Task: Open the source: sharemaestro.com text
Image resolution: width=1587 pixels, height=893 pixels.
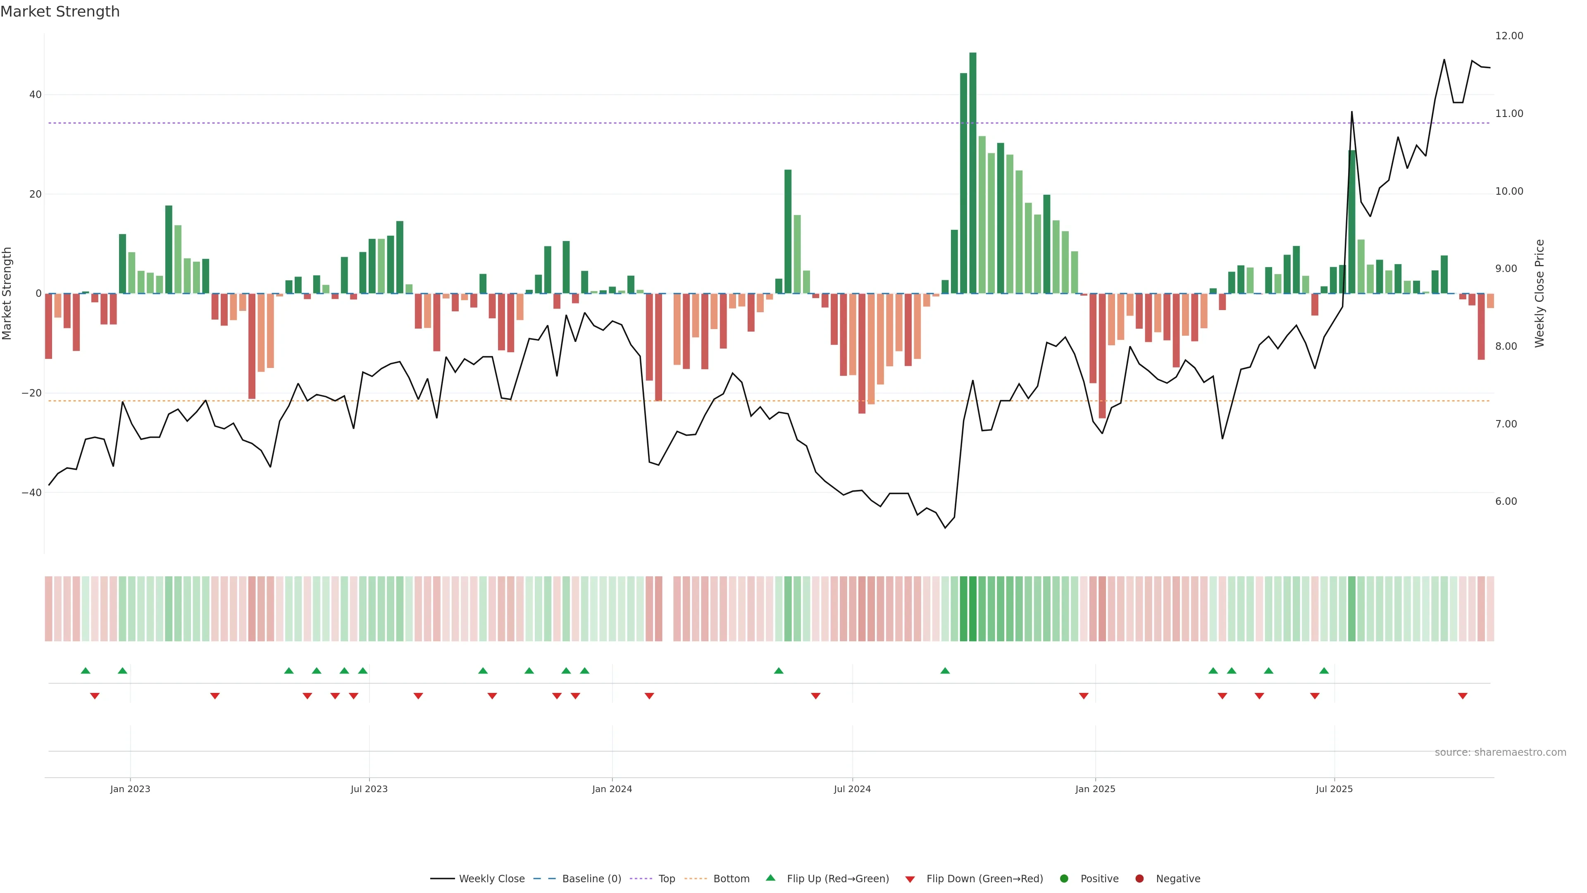Action: click(1500, 752)
